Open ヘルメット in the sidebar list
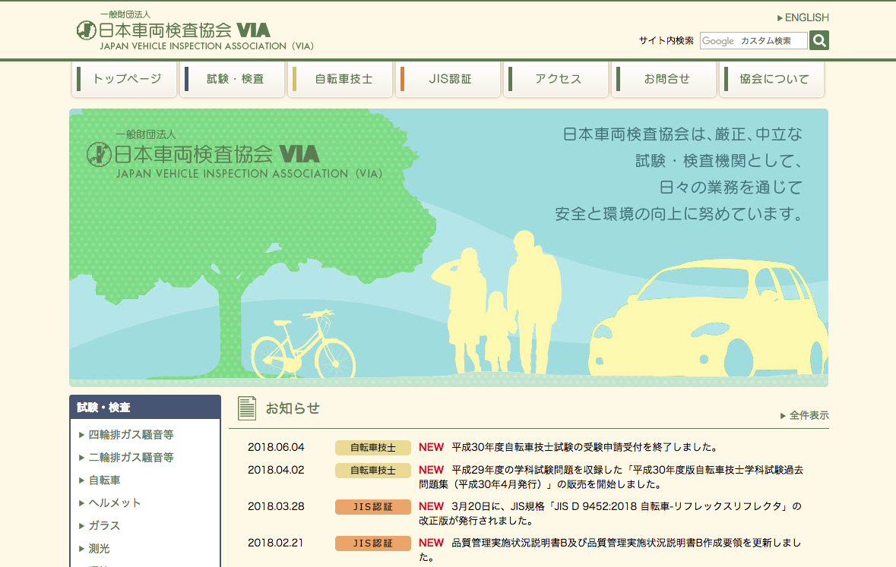 (x=114, y=503)
